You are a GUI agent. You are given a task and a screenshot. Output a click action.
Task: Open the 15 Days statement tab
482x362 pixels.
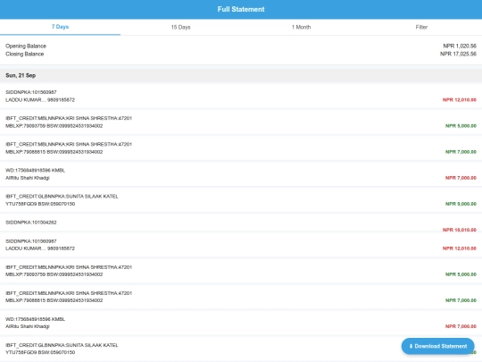[x=180, y=27]
